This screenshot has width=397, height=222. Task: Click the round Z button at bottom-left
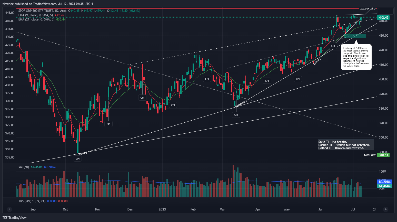[9, 209]
